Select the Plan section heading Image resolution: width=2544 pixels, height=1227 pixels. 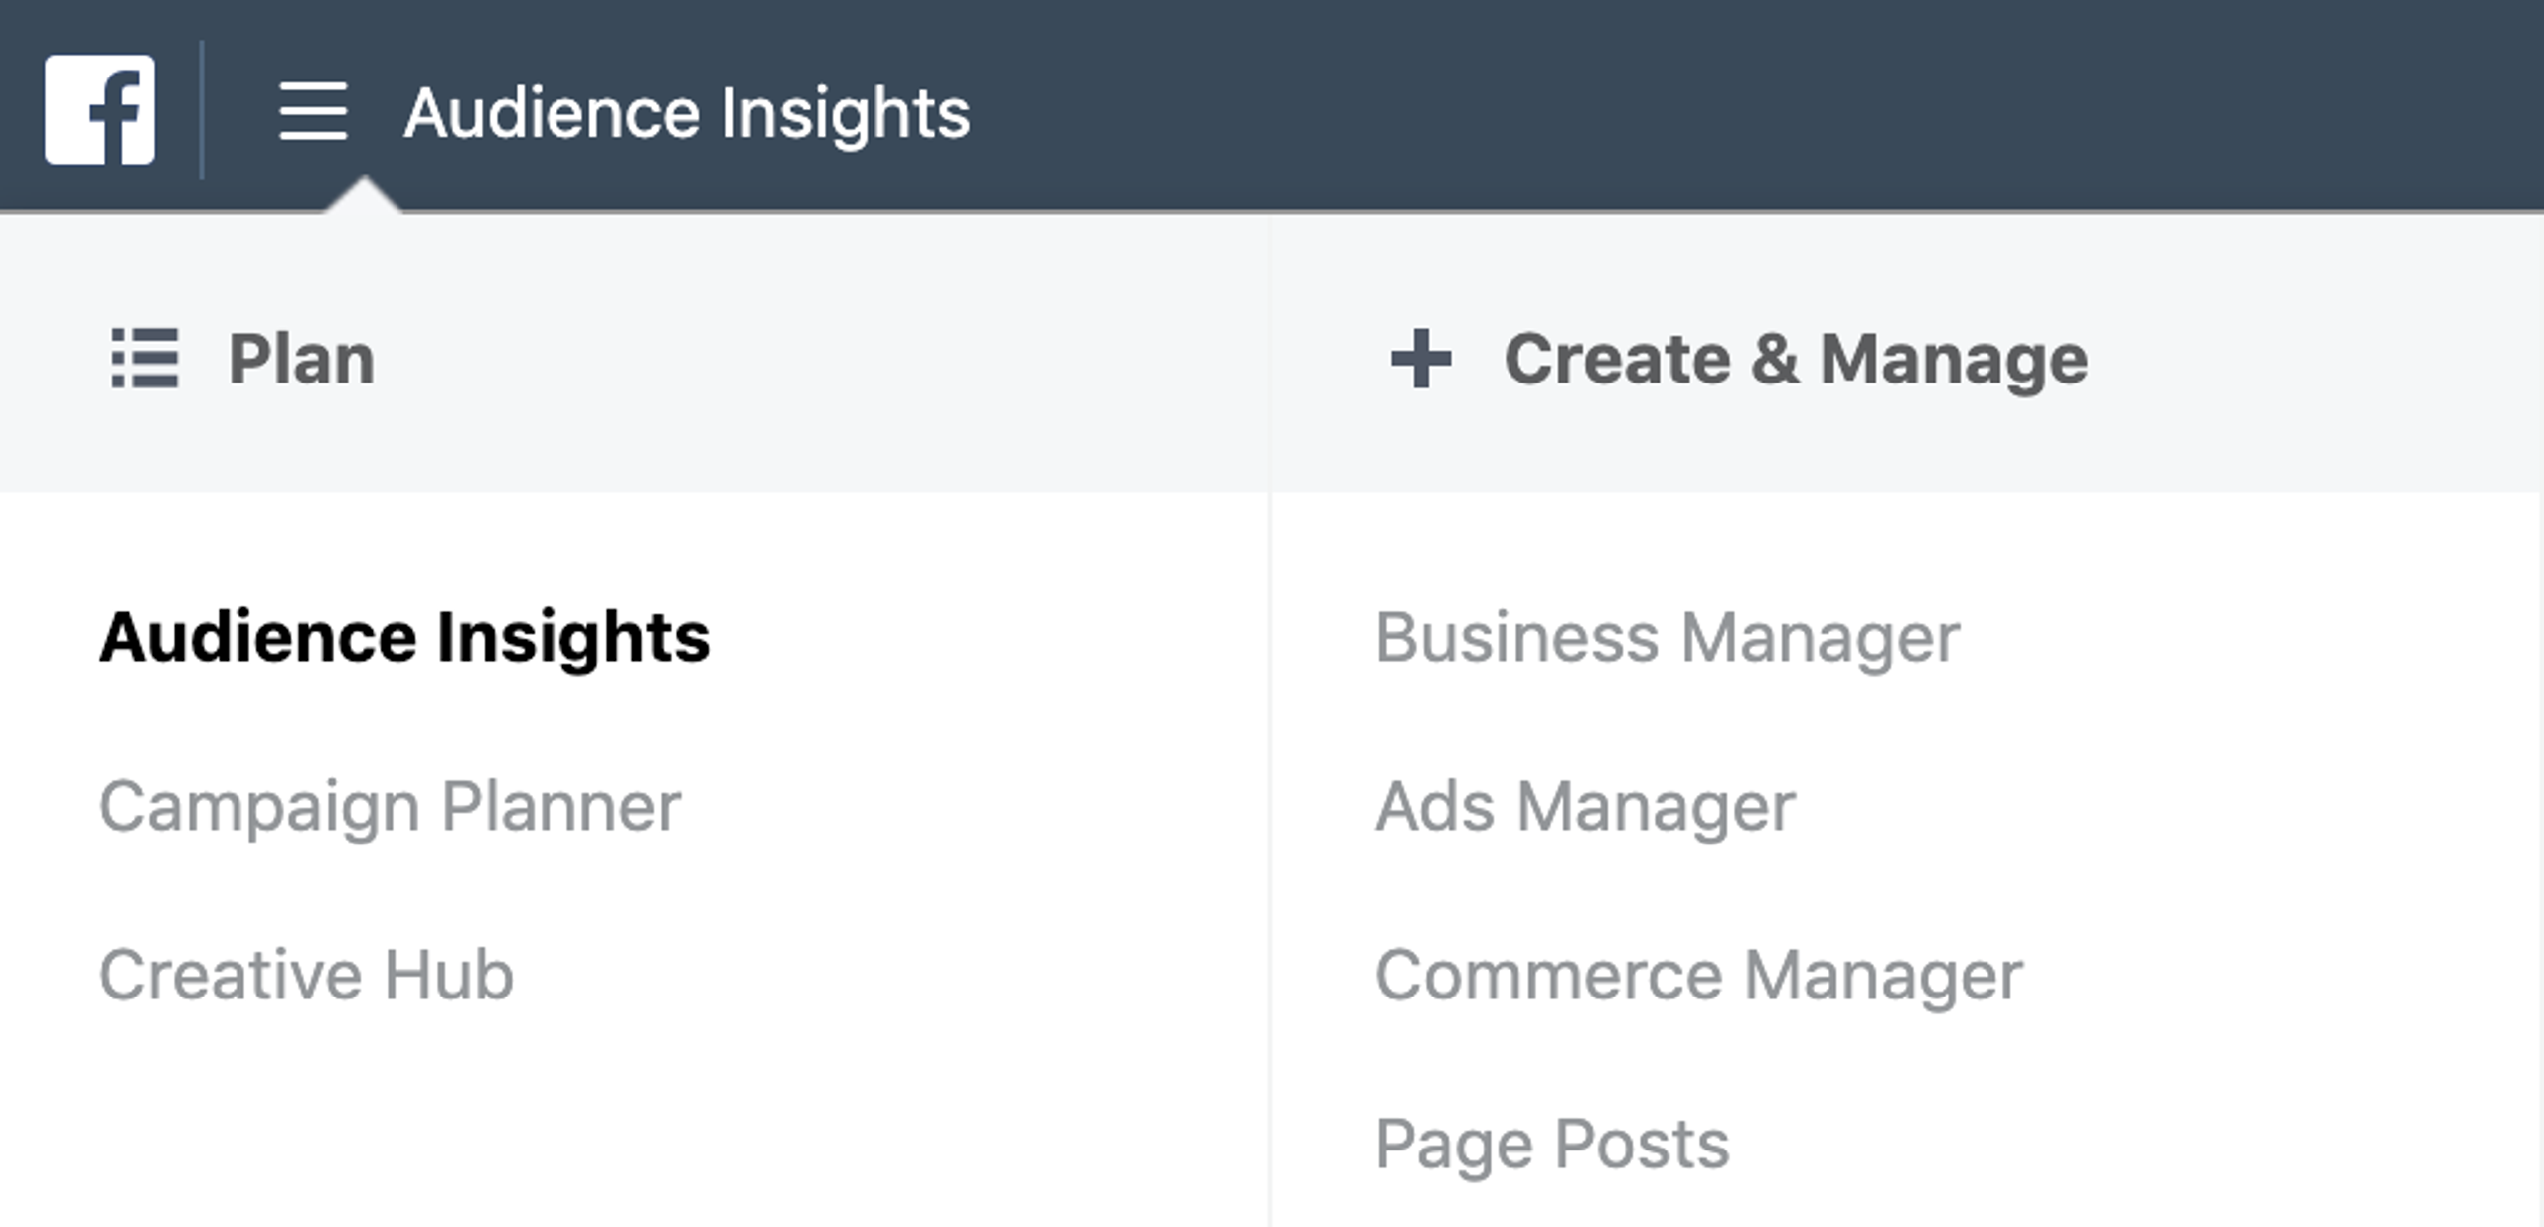(x=301, y=359)
